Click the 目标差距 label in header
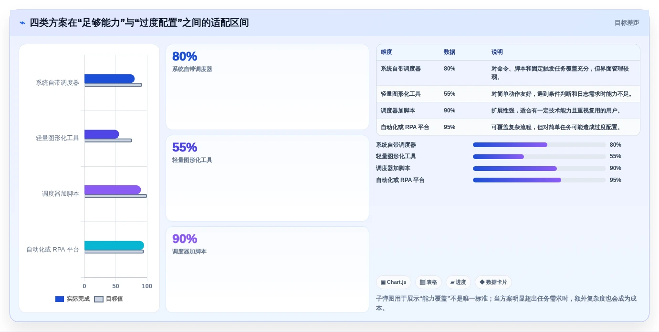The height and width of the screenshot is (332, 659). tap(627, 23)
